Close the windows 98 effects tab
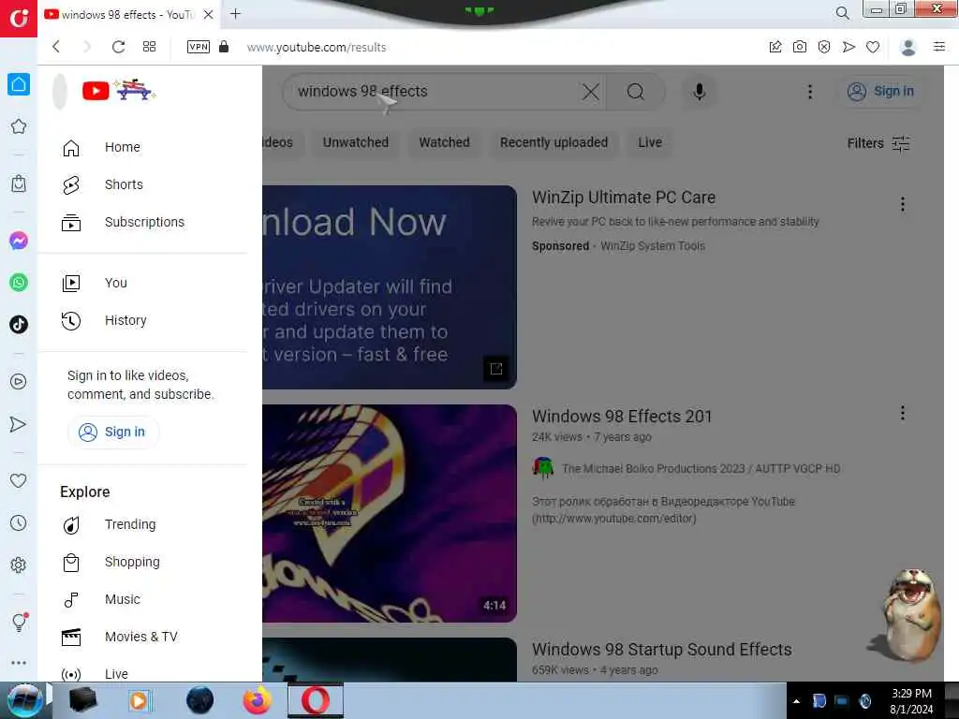The width and height of the screenshot is (959, 719). tap(209, 15)
